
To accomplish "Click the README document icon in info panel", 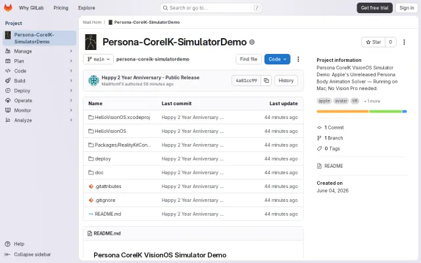I will (319, 166).
